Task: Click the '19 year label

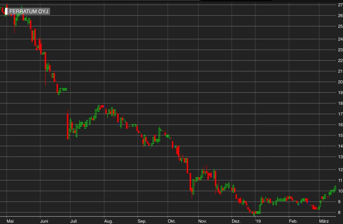Action: 258,221
